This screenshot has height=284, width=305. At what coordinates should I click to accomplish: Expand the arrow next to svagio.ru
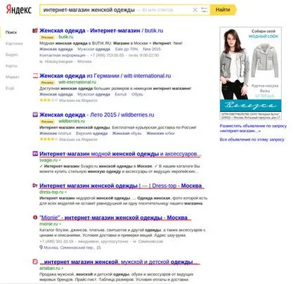pos(60,160)
